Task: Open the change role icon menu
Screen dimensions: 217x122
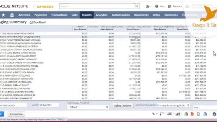Action: point(148,6)
